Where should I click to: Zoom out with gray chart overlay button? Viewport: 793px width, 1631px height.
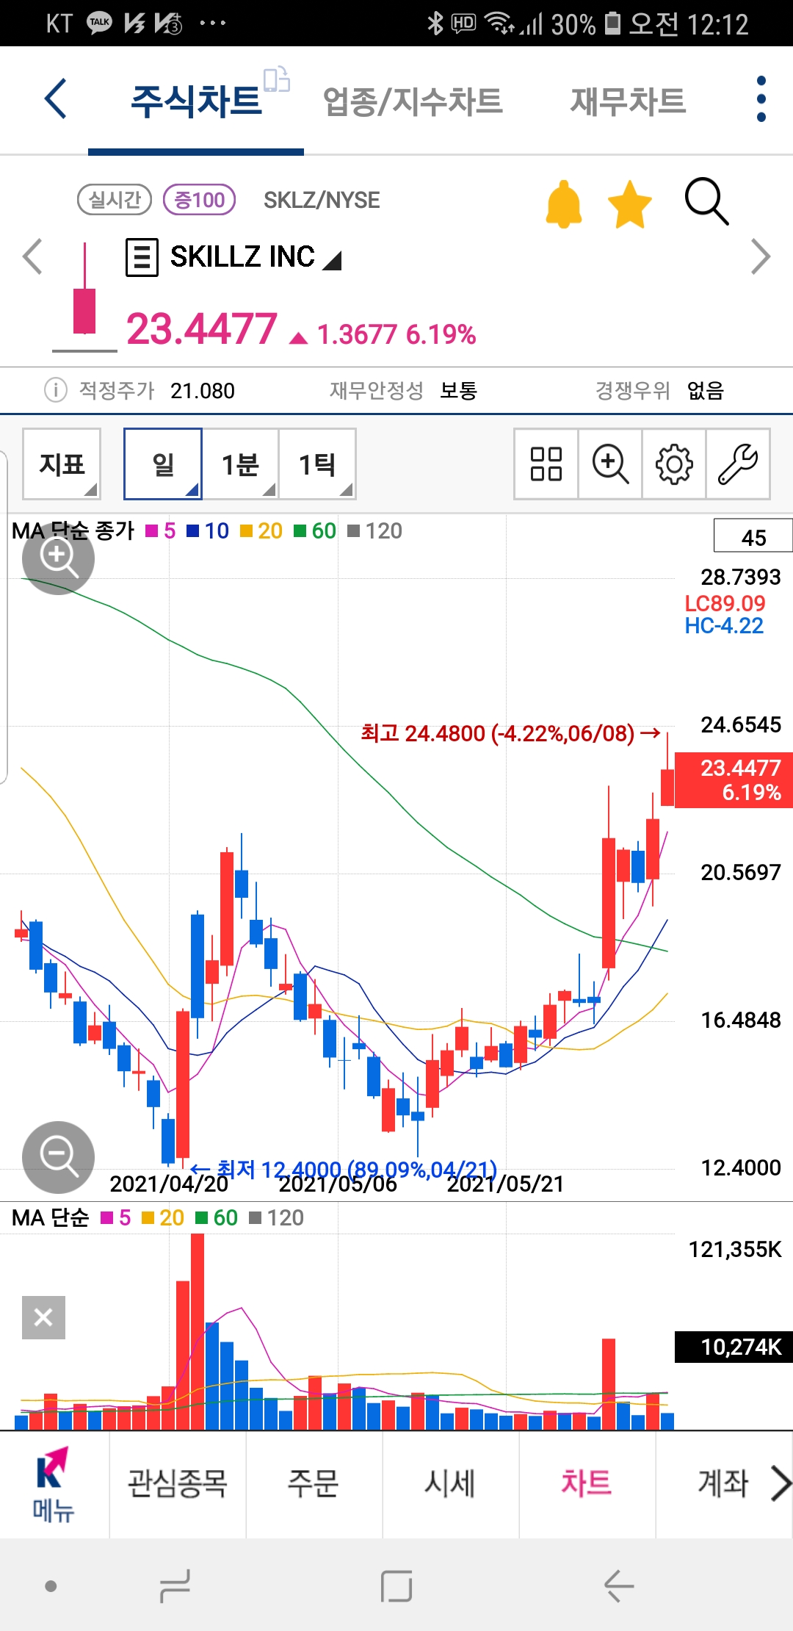[x=58, y=1157]
